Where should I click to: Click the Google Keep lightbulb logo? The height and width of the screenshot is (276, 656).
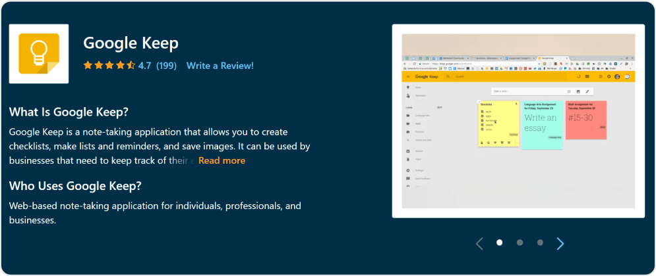[x=39, y=54]
